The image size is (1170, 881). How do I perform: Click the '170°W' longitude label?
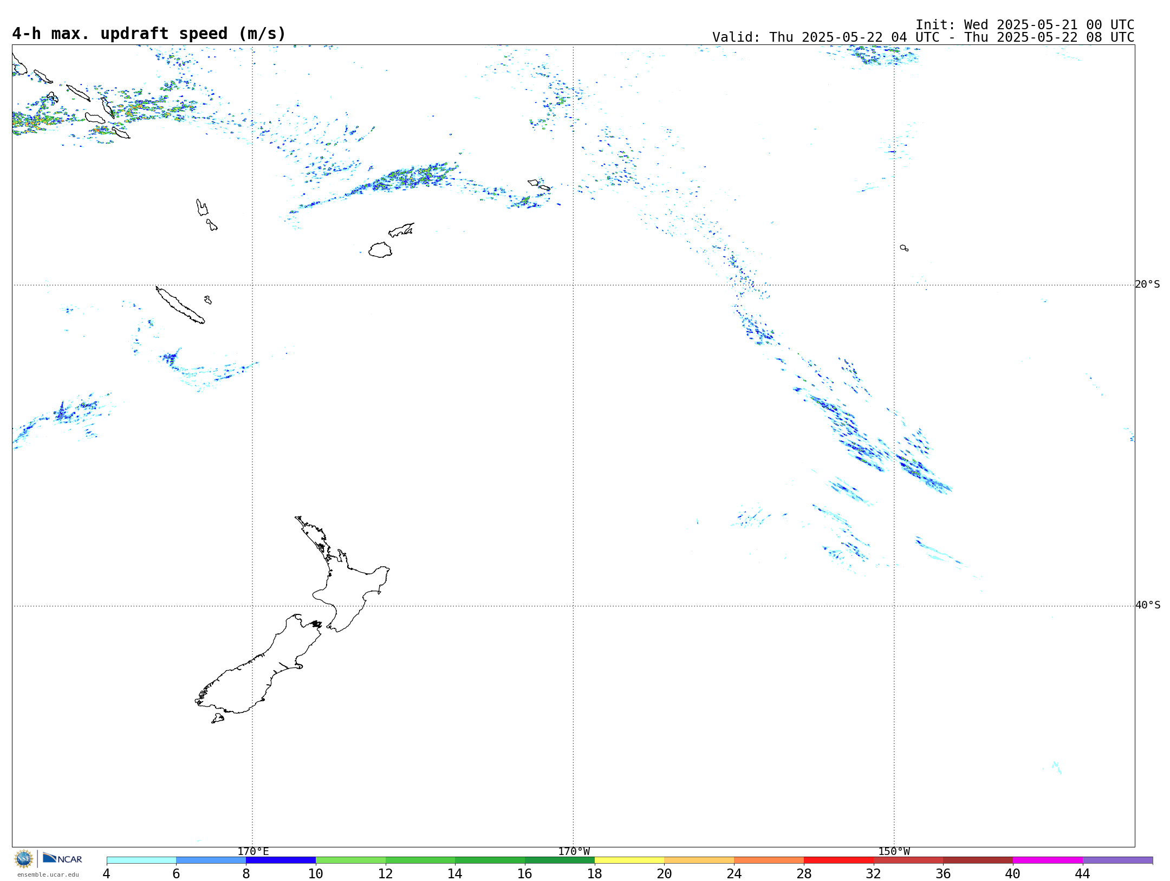574,852
